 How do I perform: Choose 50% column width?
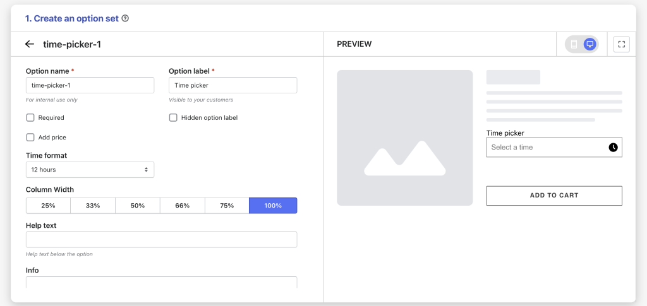137,206
